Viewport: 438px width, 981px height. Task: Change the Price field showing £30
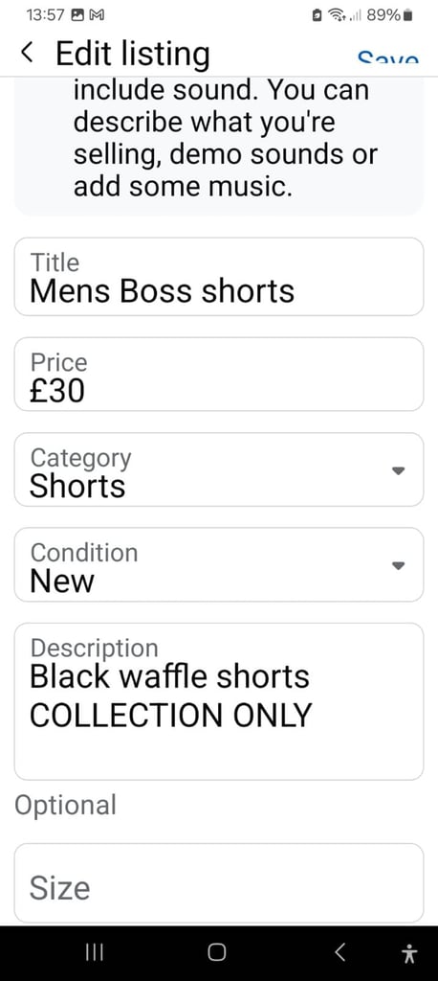click(219, 375)
